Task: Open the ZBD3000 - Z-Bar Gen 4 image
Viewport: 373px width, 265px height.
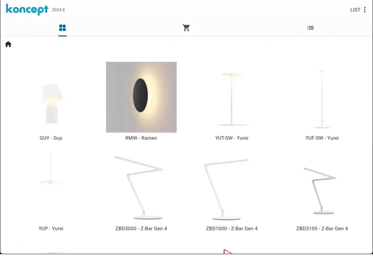Action: (141, 188)
